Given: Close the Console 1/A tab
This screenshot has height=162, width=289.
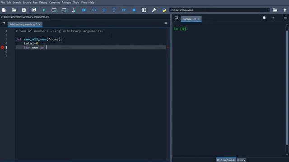Looking at the screenshot, I should [199, 19].
